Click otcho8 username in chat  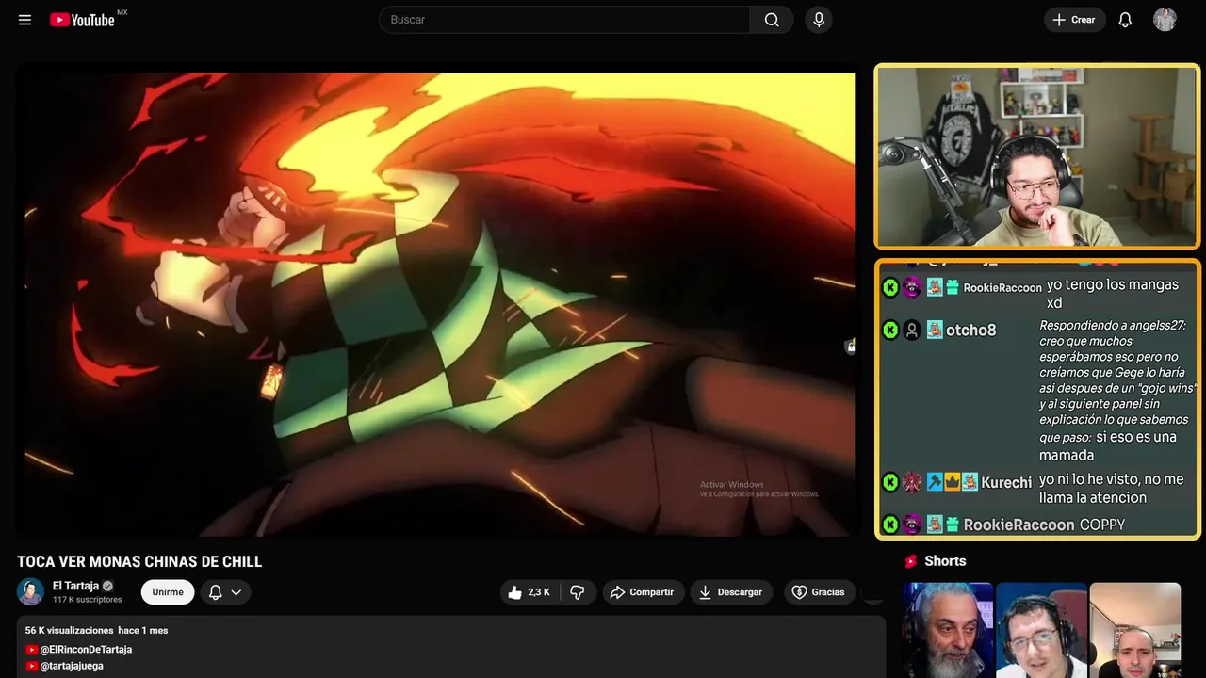click(x=970, y=331)
